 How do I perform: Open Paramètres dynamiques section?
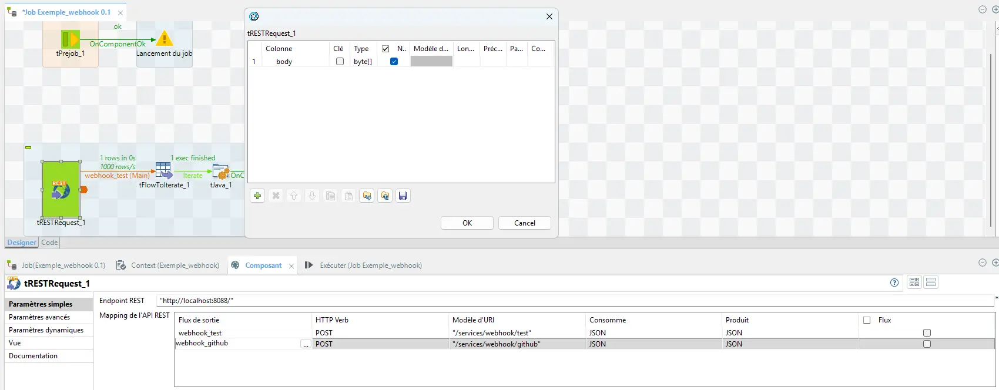tap(49, 330)
